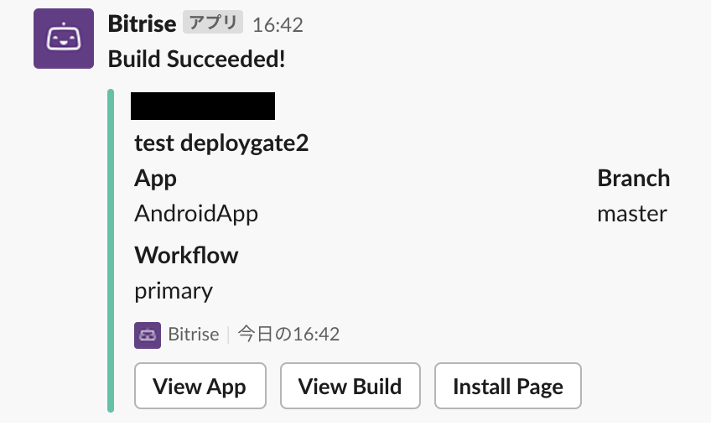Click the 今日の16:42 footer timestamp
This screenshot has width=711, height=426.
(288, 335)
